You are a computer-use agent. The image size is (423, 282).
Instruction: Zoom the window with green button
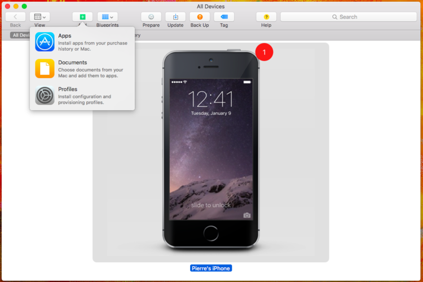pos(24,6)
